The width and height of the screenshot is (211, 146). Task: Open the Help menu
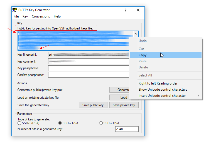(57, 16)
